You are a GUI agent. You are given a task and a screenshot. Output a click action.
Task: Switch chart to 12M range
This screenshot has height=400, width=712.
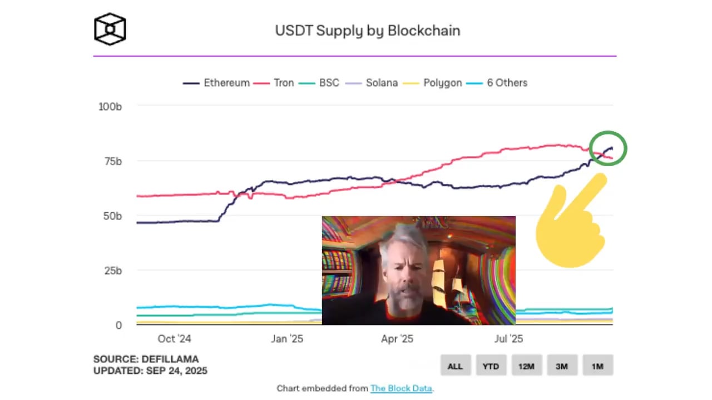(526, 366)
